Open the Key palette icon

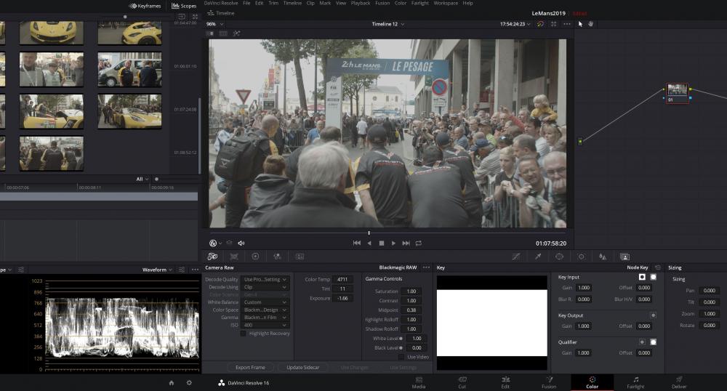tap(625, 257)
